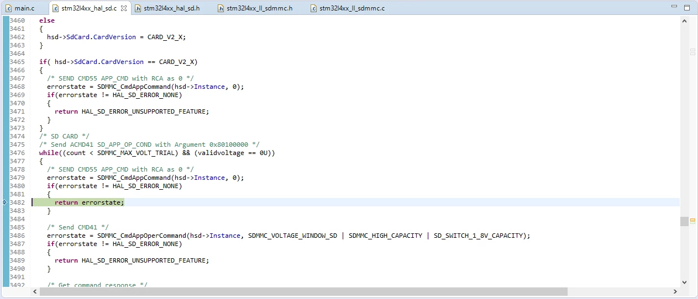The width and height of the screenshot is (698, 299).
Task: Click the 'Send ACMD41 SD_APP_OP_COND' comment line
Action: pyautogui.click(x=149, y=145)
